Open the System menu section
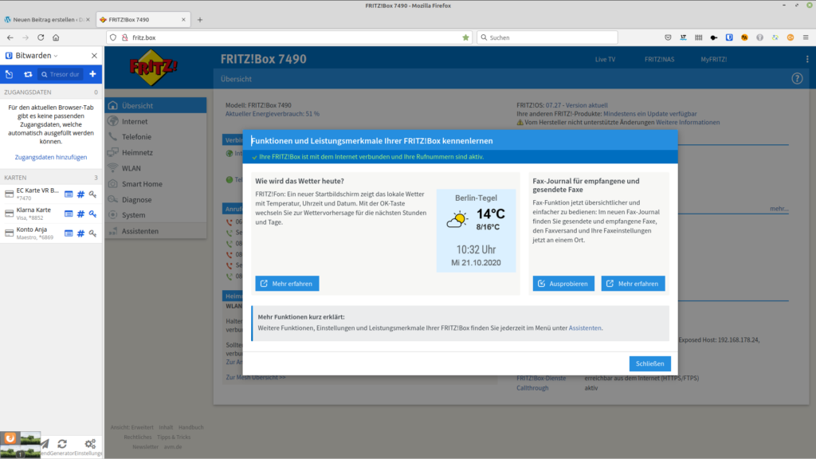Screen dimensions: 816x459 [x=155, y=215]
